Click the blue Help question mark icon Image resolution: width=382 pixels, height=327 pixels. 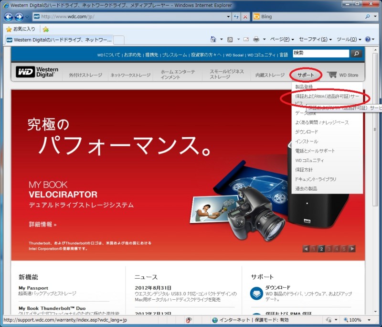tap(368, 39)
